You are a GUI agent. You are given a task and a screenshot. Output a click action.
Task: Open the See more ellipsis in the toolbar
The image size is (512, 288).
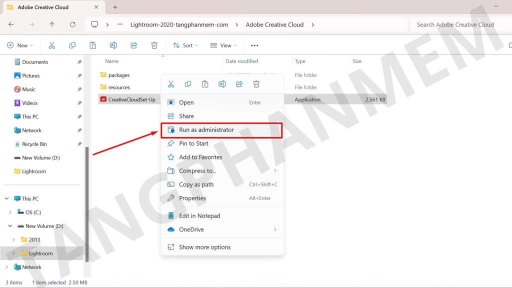254,45
